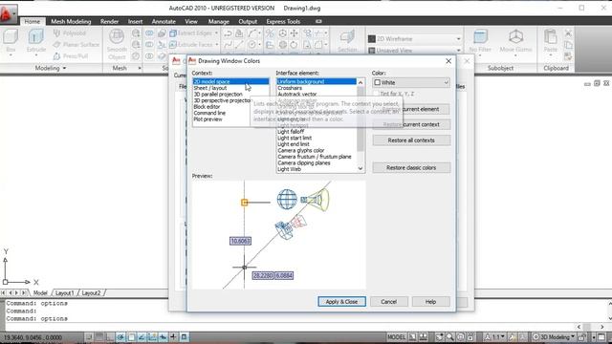Open the 1:1 annotation scale dropdown

494,337
